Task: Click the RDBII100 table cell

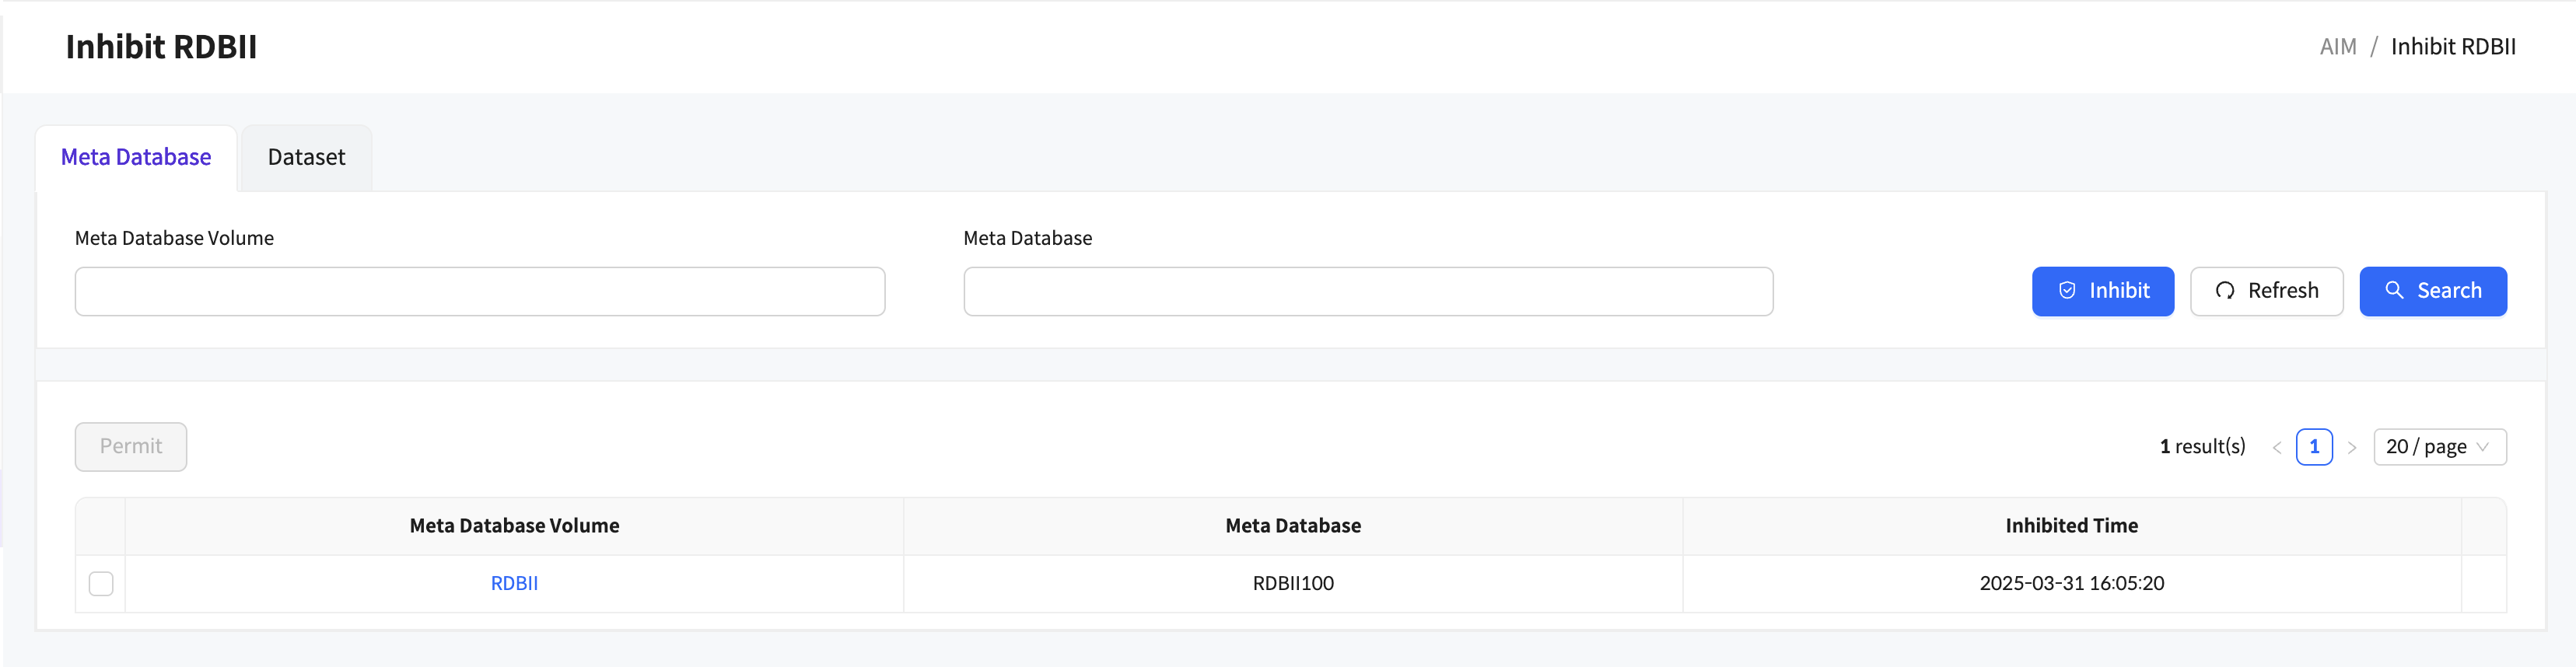Action: click(x=1292, y=583)
